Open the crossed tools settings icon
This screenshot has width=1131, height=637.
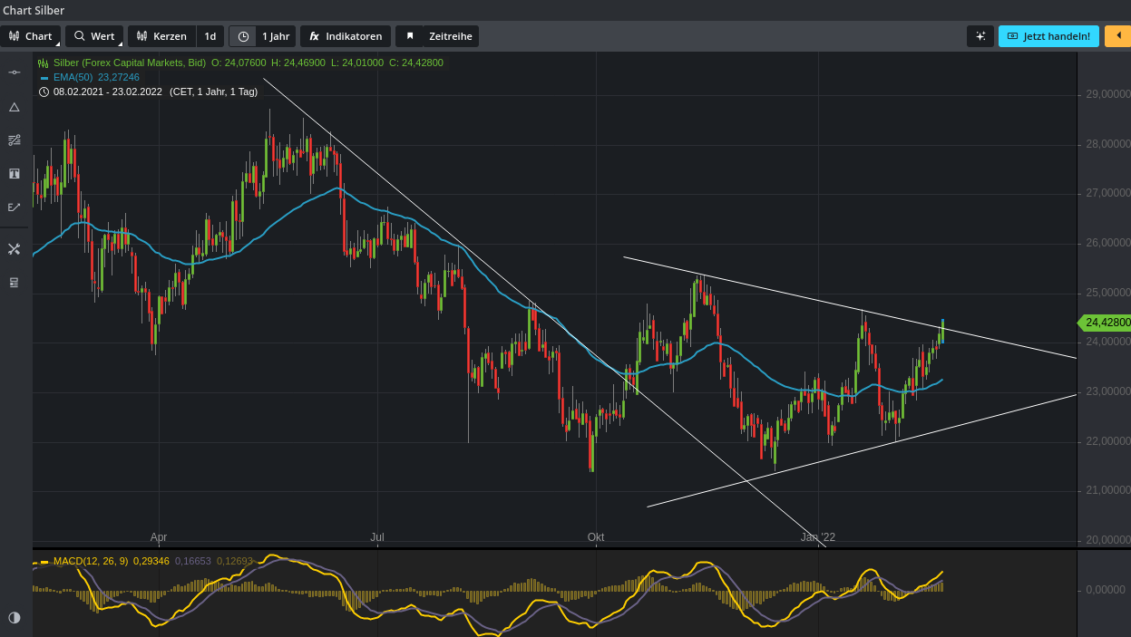[x=14, y=249]
